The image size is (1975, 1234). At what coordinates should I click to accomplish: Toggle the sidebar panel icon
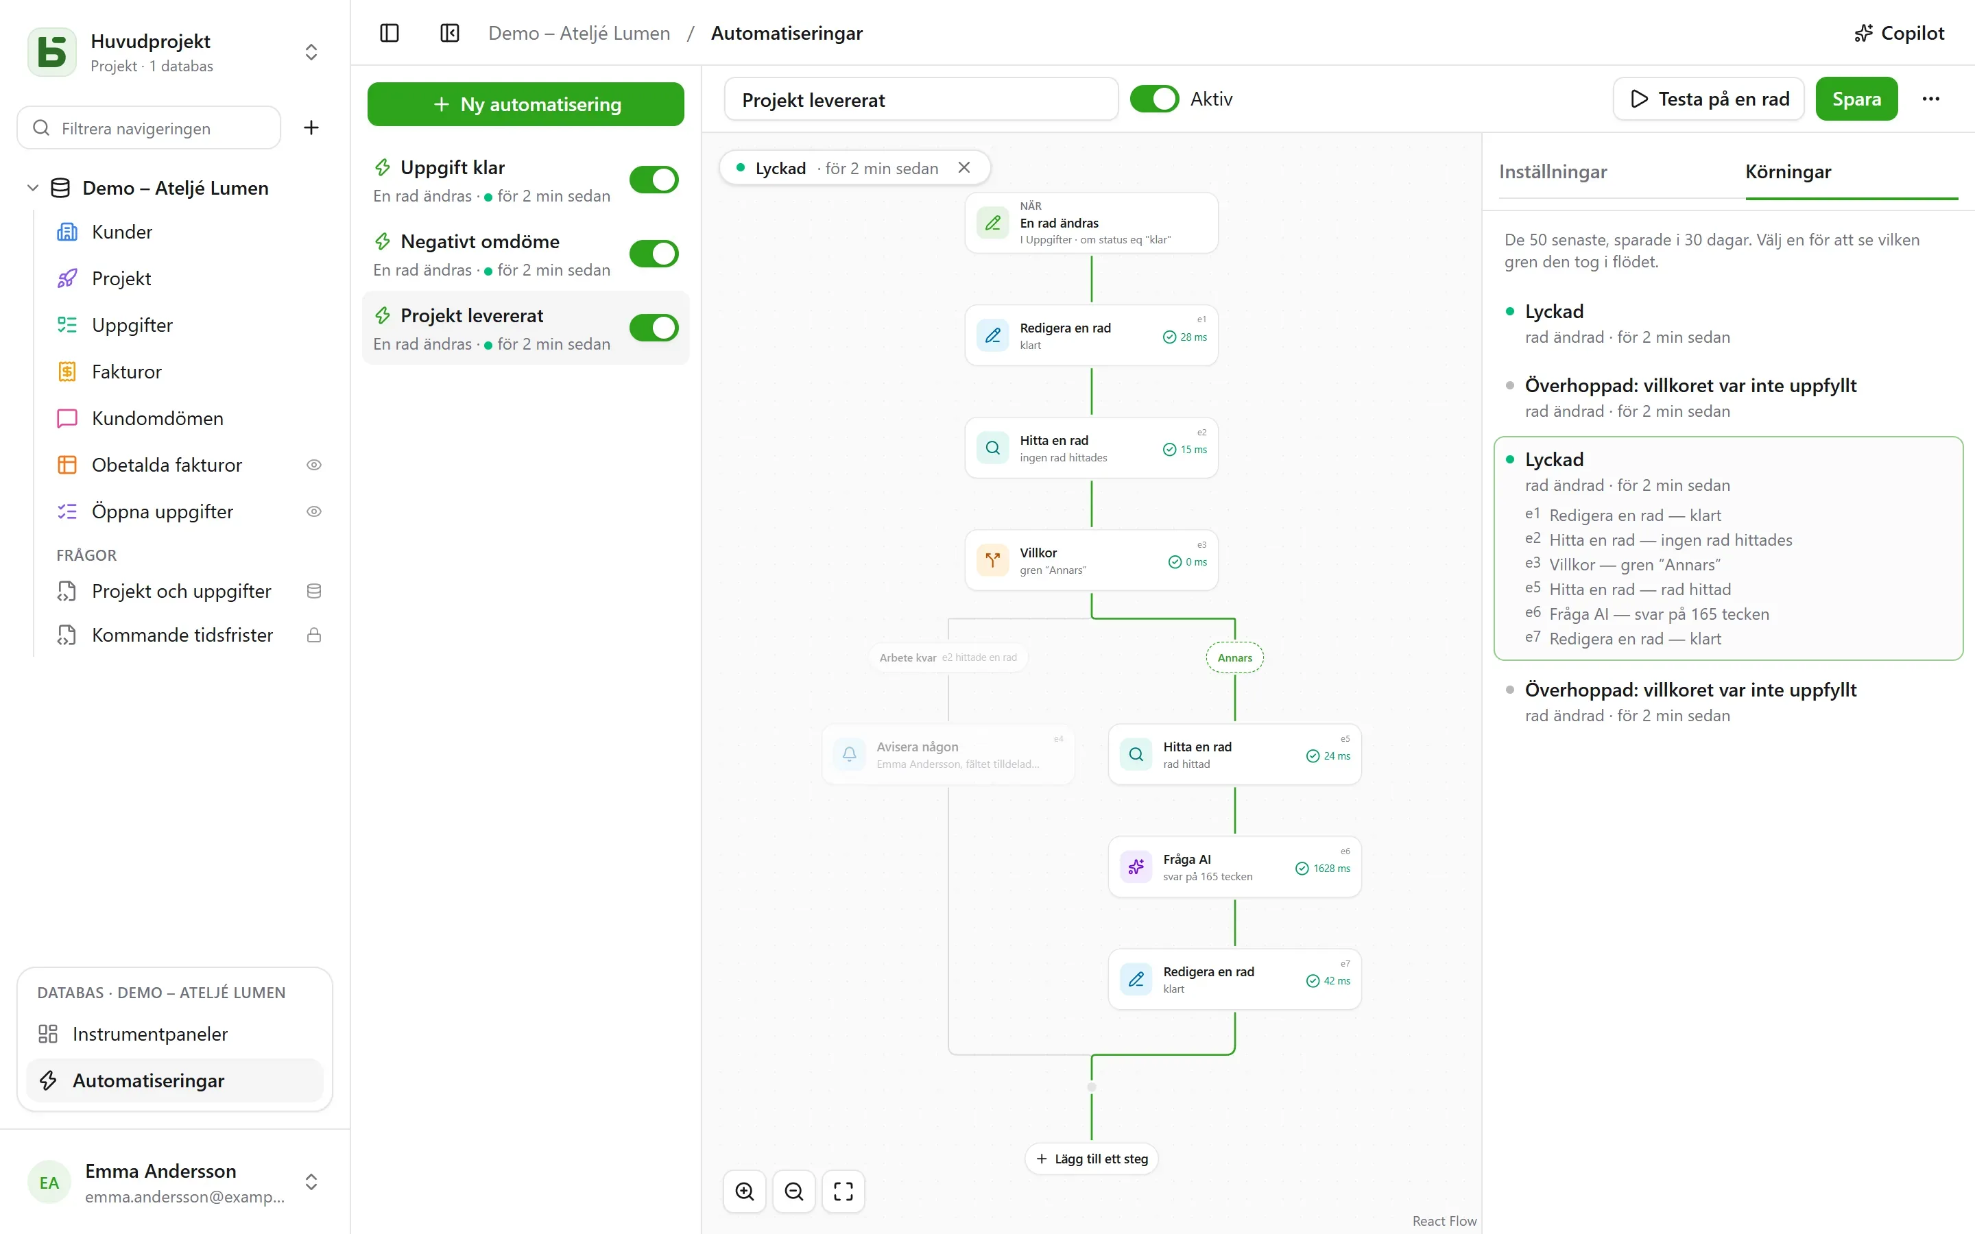pos(390,34)
